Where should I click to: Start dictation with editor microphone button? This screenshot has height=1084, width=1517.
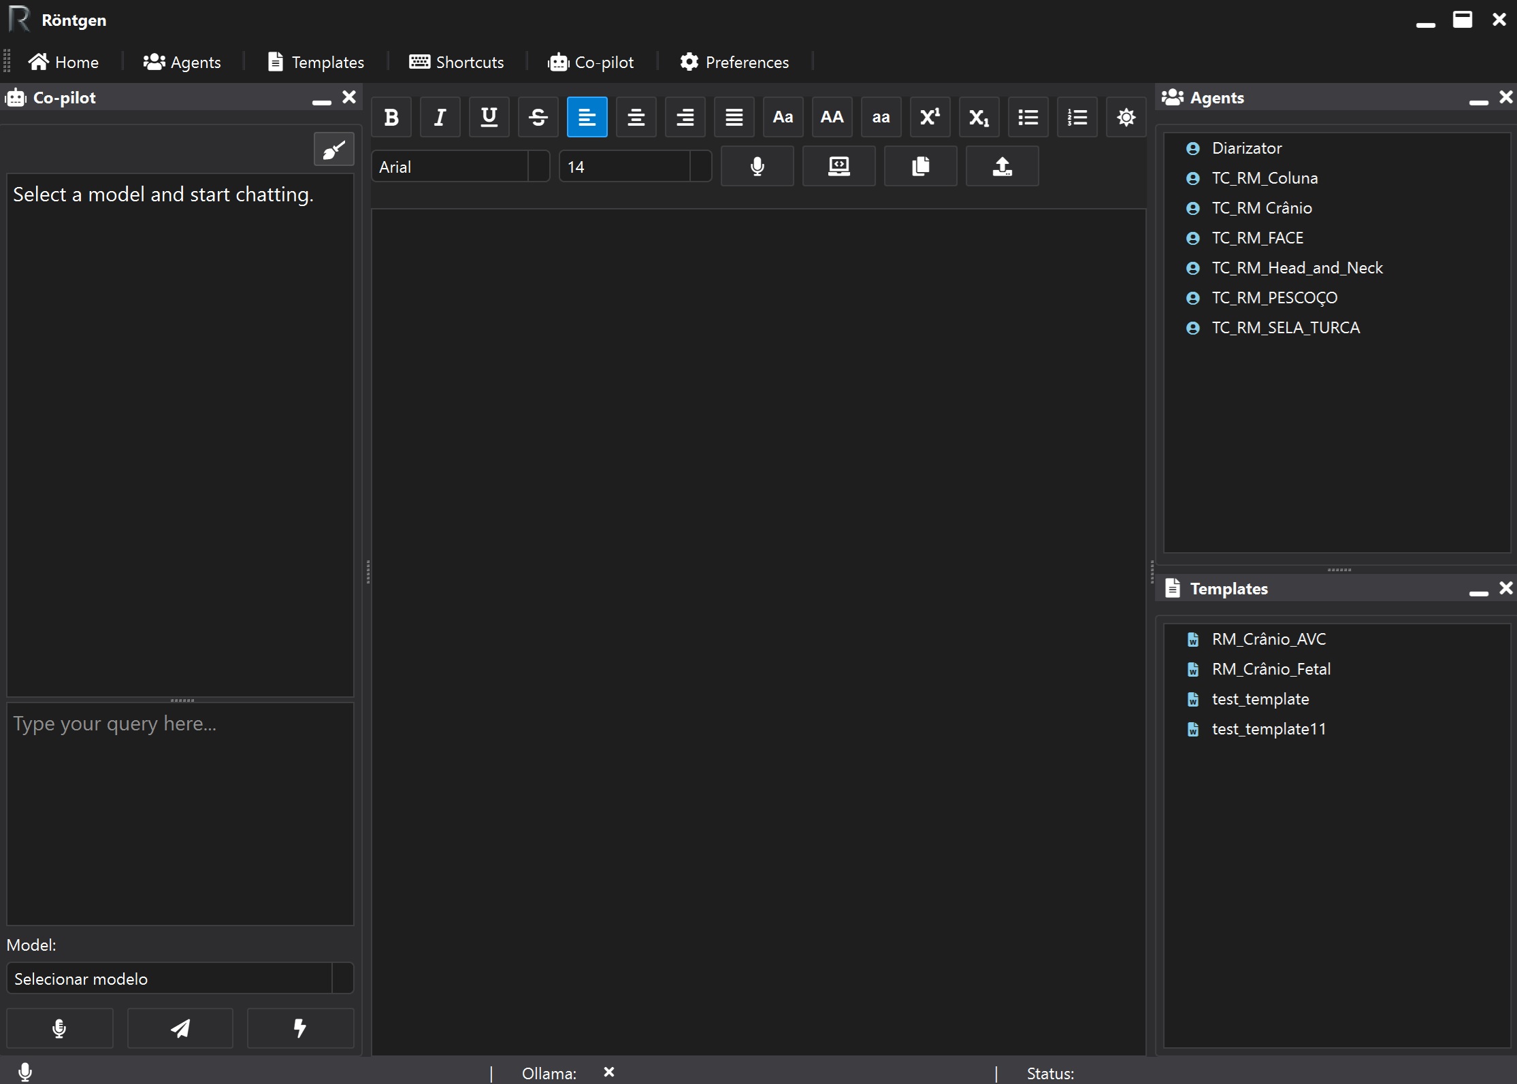tap(757, 166)
